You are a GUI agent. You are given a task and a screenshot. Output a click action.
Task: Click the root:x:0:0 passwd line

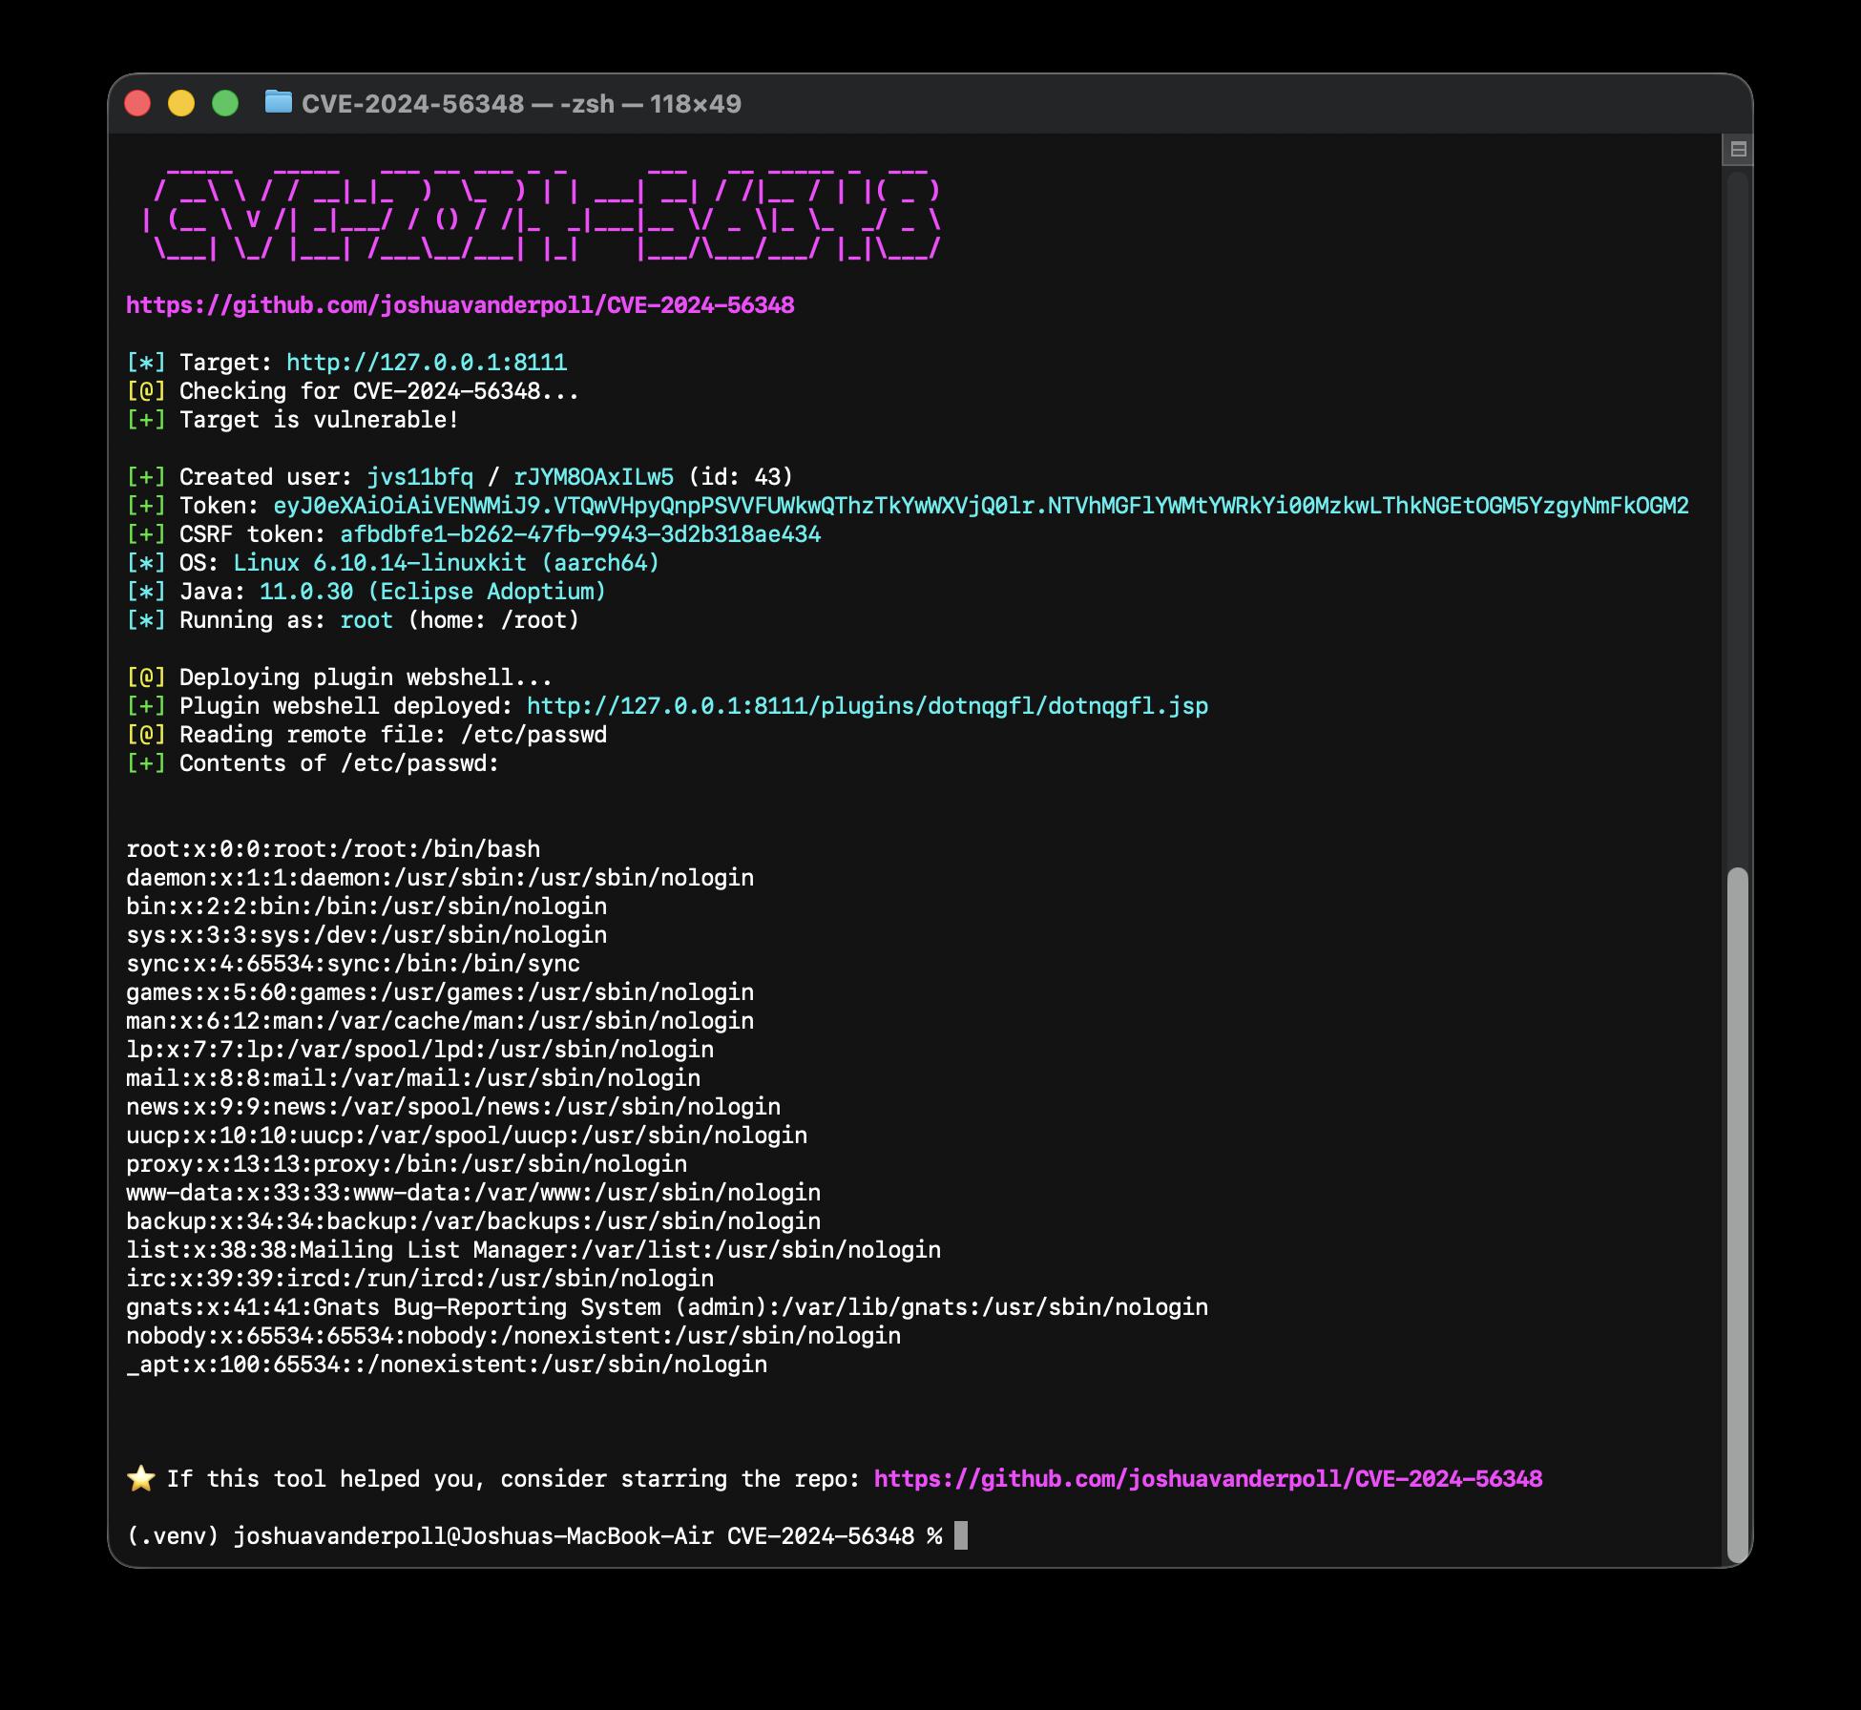click(333, 849)
